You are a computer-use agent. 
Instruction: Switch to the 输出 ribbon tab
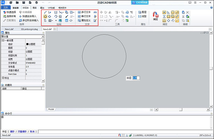pos(42,8)
